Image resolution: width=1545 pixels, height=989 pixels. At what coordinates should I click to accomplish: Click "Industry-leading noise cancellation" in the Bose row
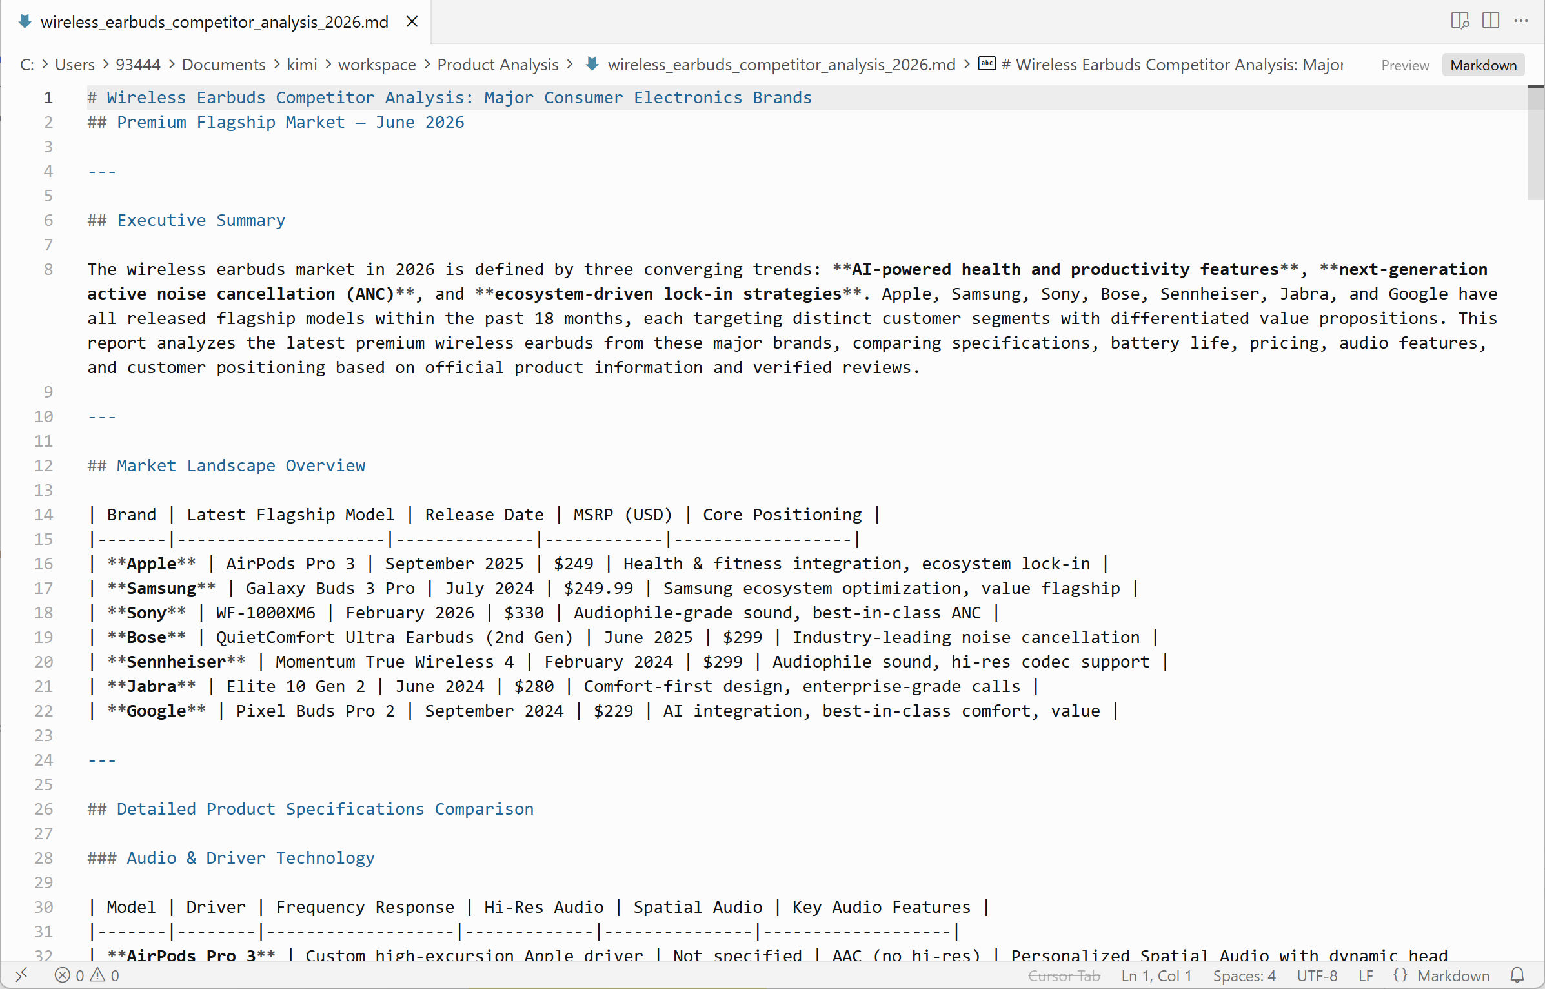[966, 637]
